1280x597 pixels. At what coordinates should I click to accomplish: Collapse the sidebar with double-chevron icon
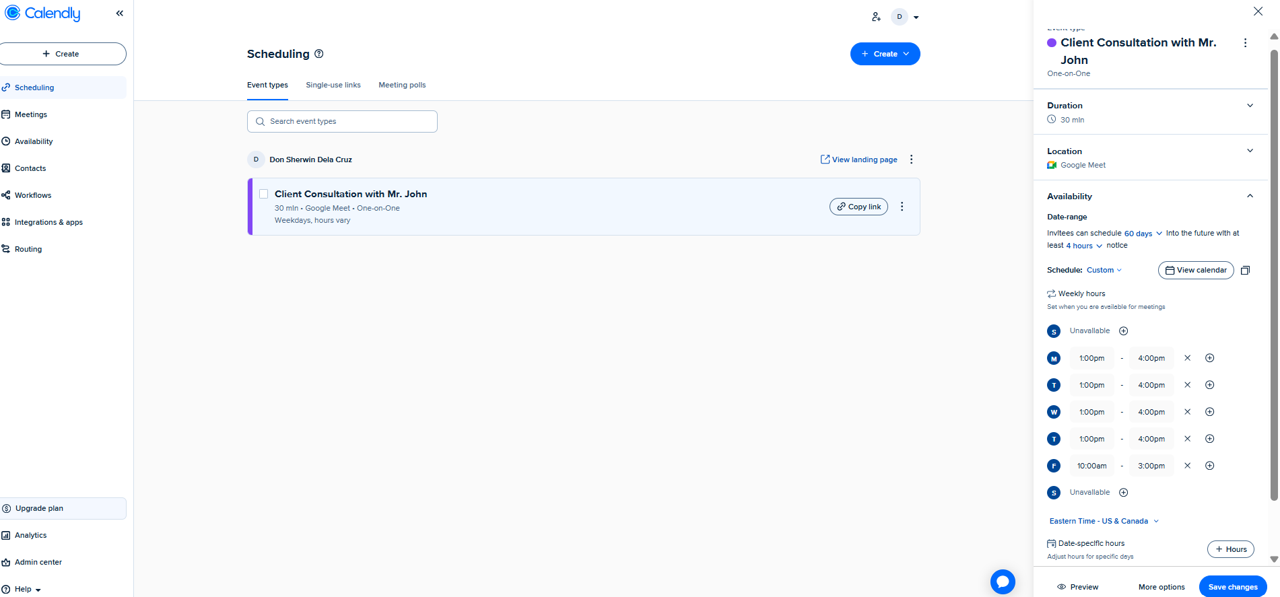120,13
